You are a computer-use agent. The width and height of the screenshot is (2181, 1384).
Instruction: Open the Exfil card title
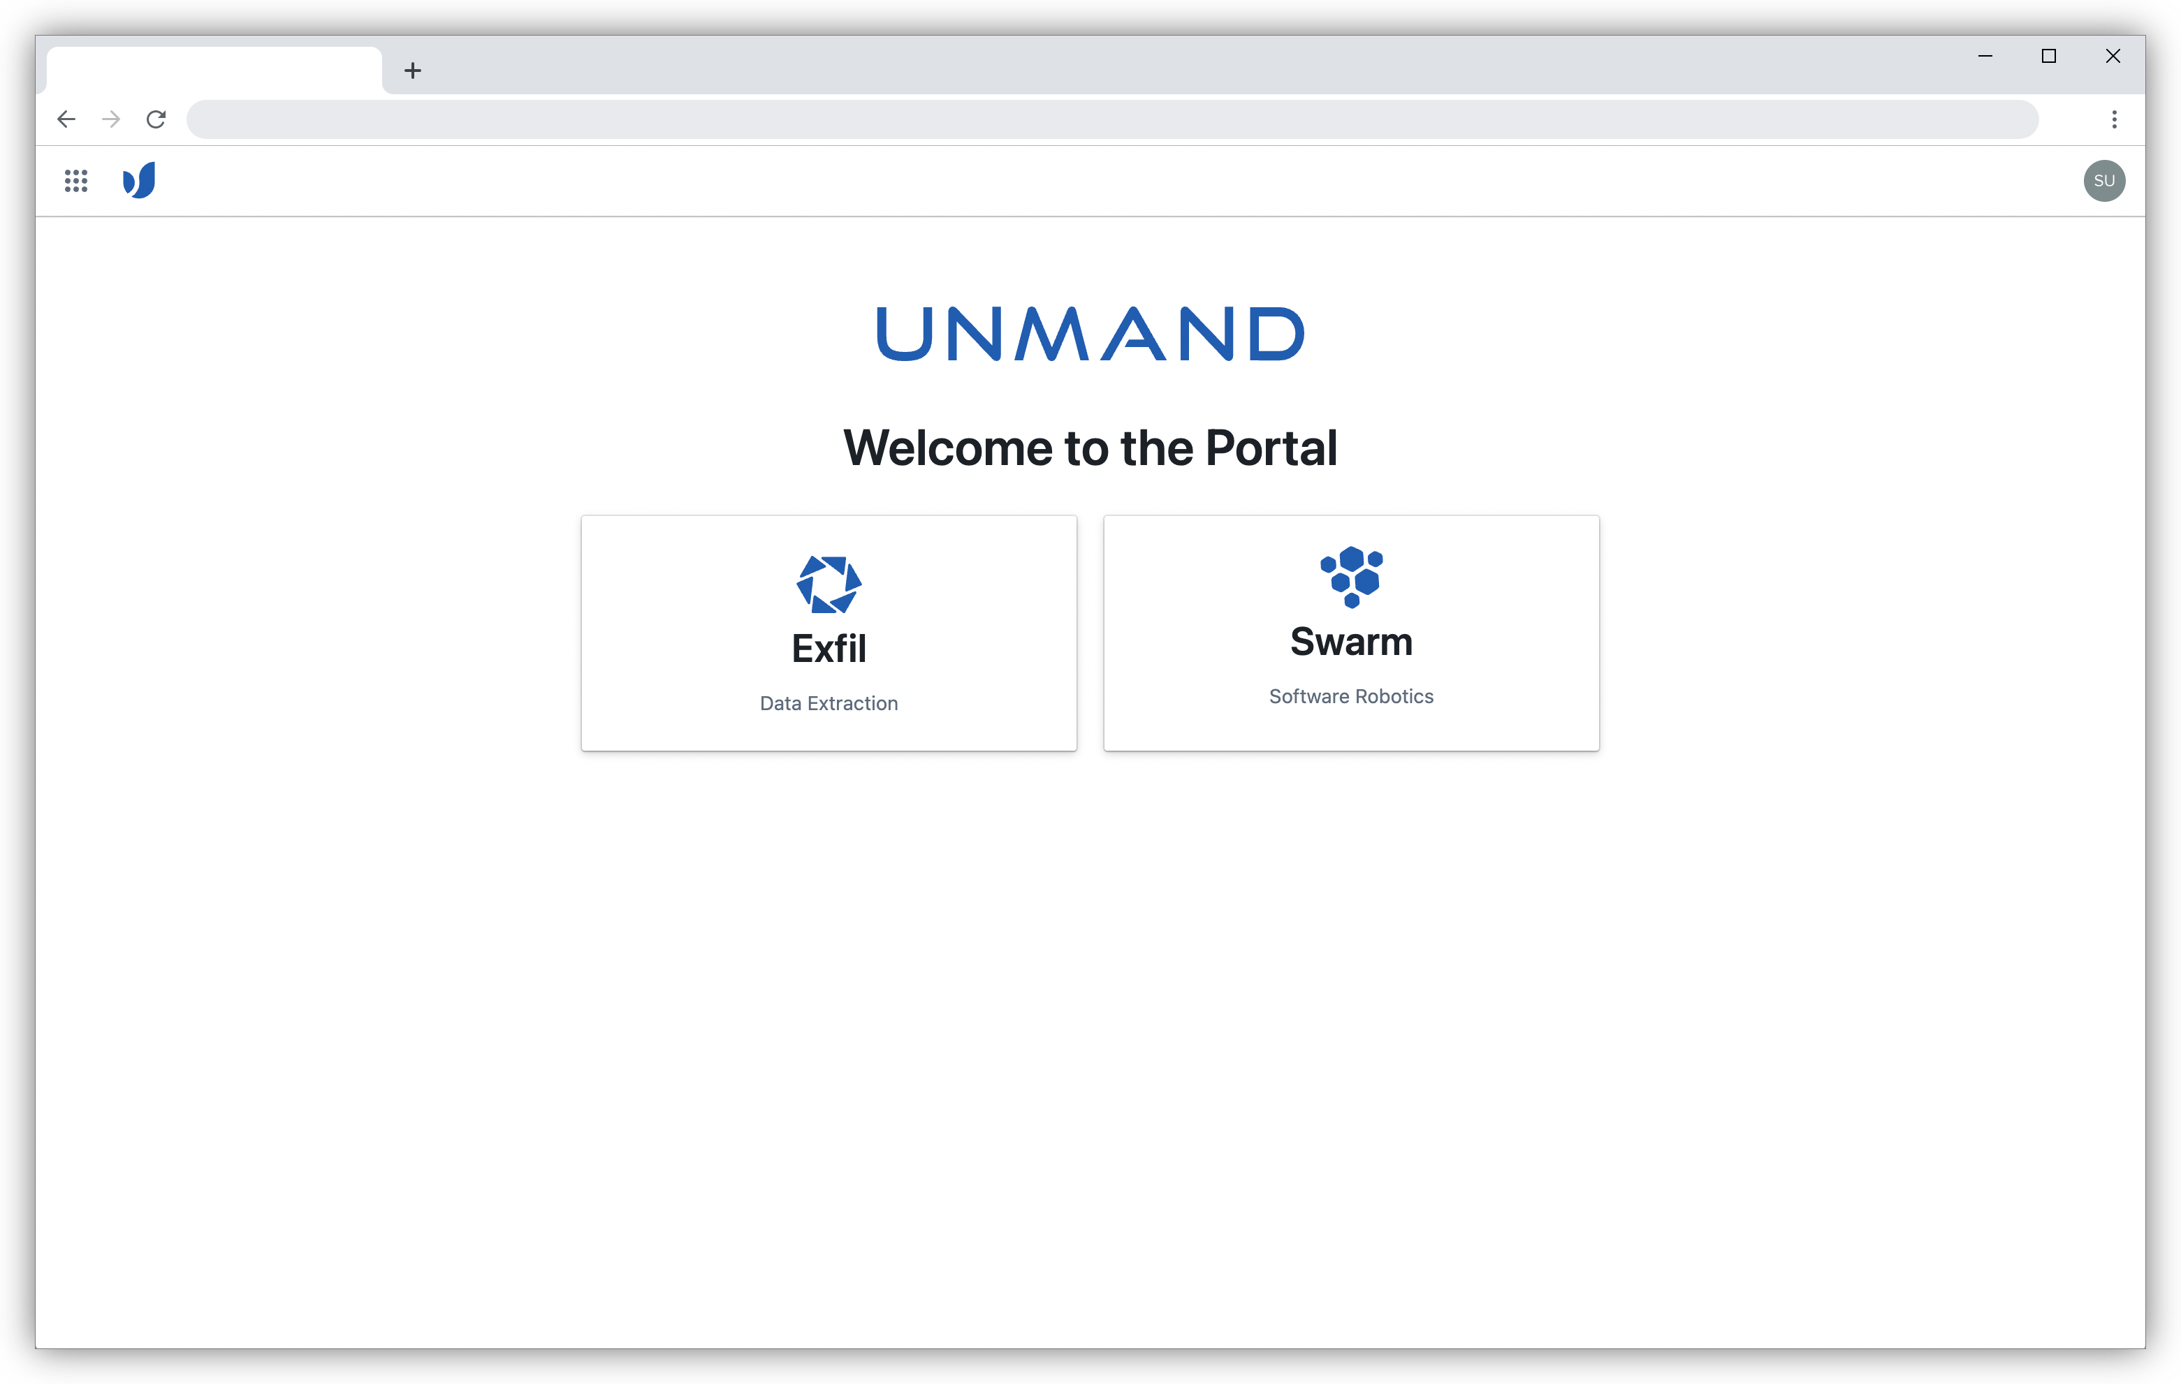(x=829, y=649)
